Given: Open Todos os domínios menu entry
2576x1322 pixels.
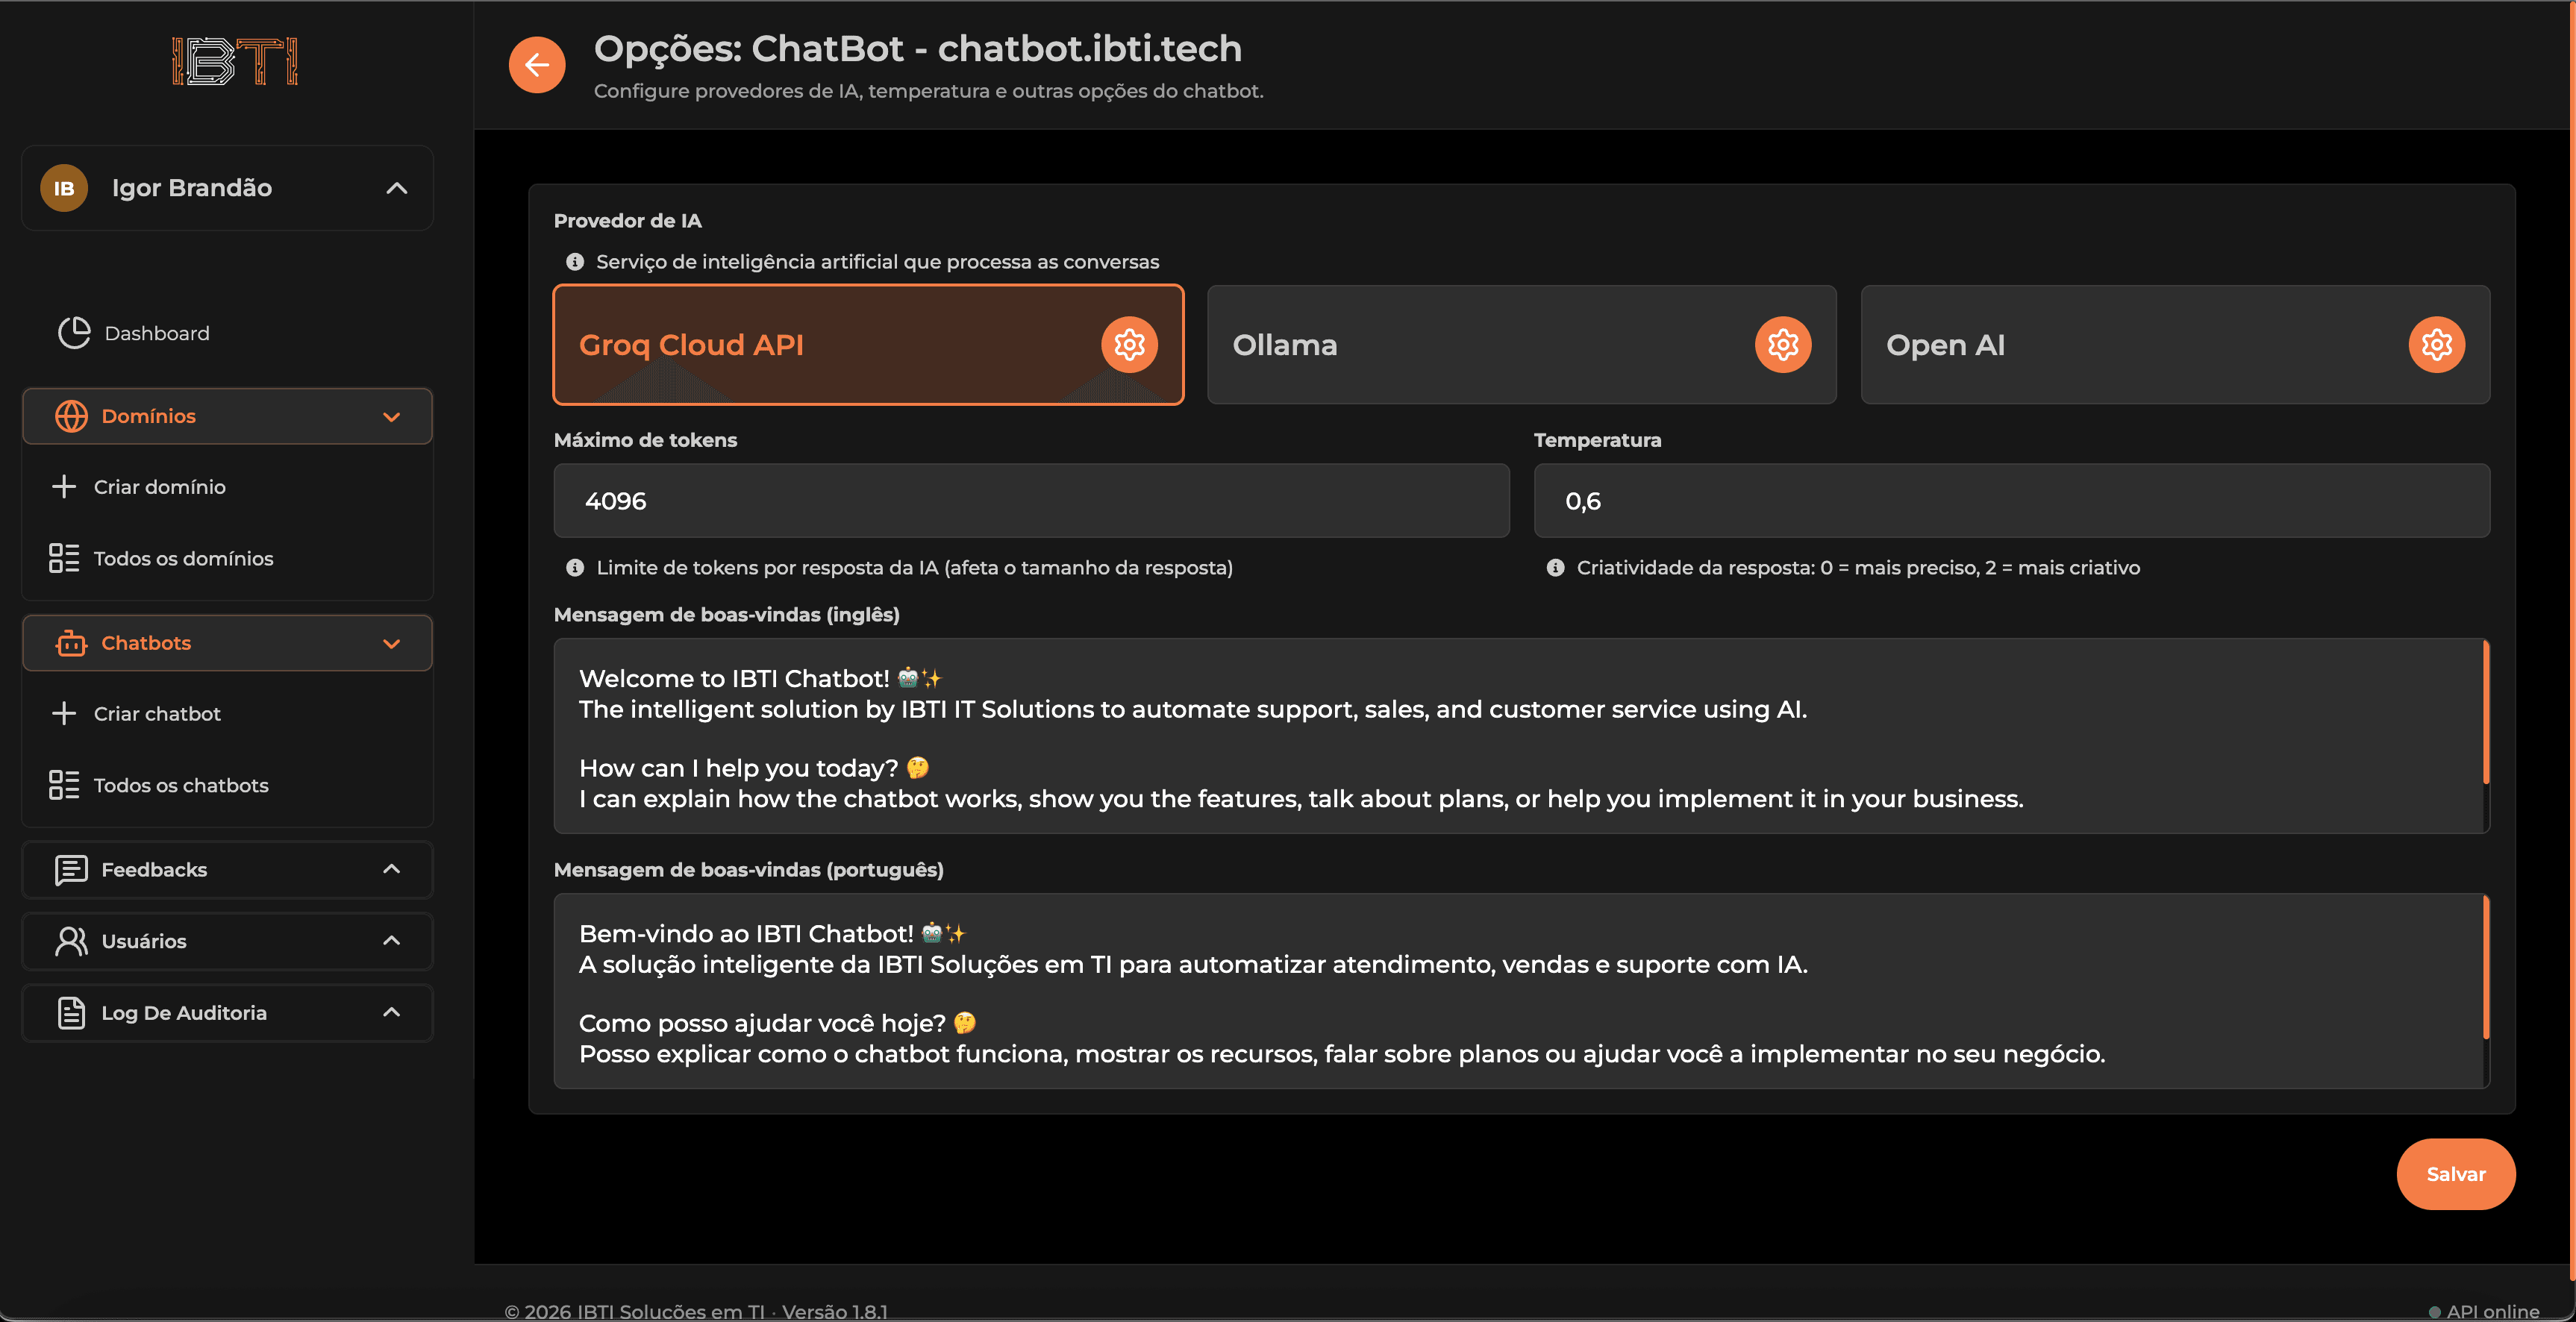Looking at the screenshot, I should (x=184, y=558).
